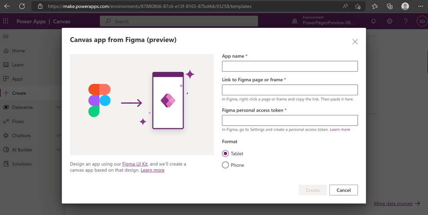The width and height of the screenshot is (428, 215).
Task: Open the Power Apps app launcher waffle
Action: coord(6,21)
